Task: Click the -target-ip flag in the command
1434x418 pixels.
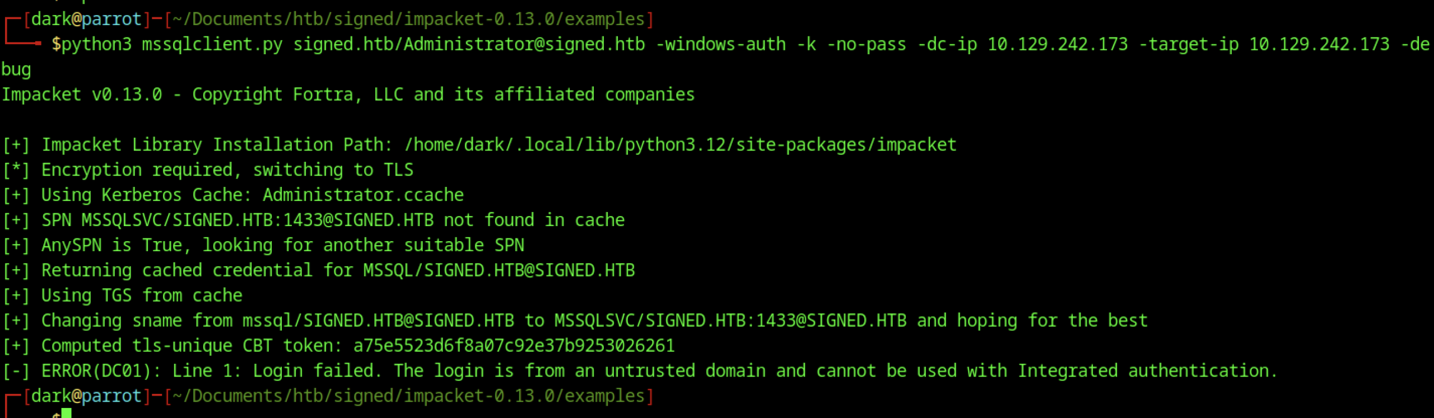Action: pos(1188,44)
